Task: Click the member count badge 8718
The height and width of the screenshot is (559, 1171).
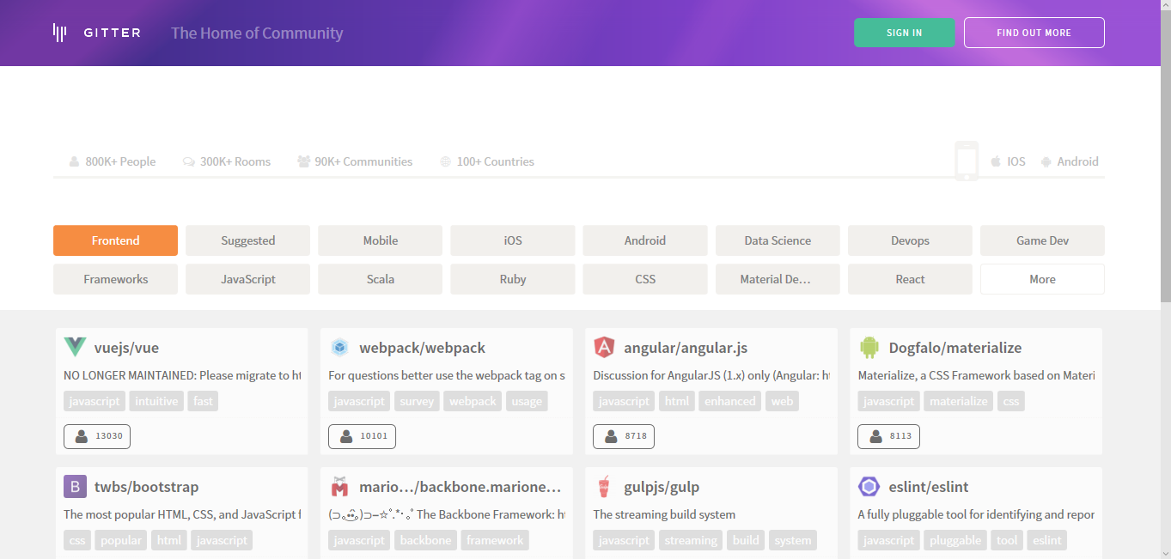Action: coord(624,436)
